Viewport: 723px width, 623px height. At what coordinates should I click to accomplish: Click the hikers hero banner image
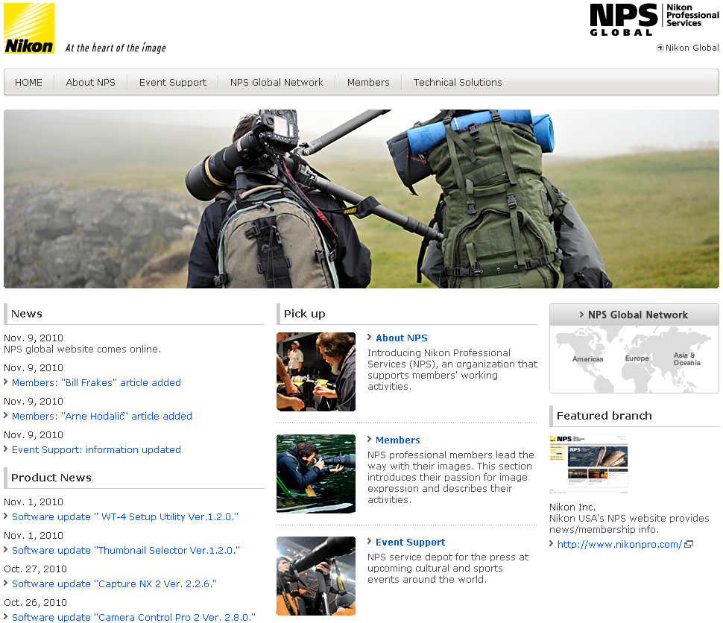tap(361, 197)
